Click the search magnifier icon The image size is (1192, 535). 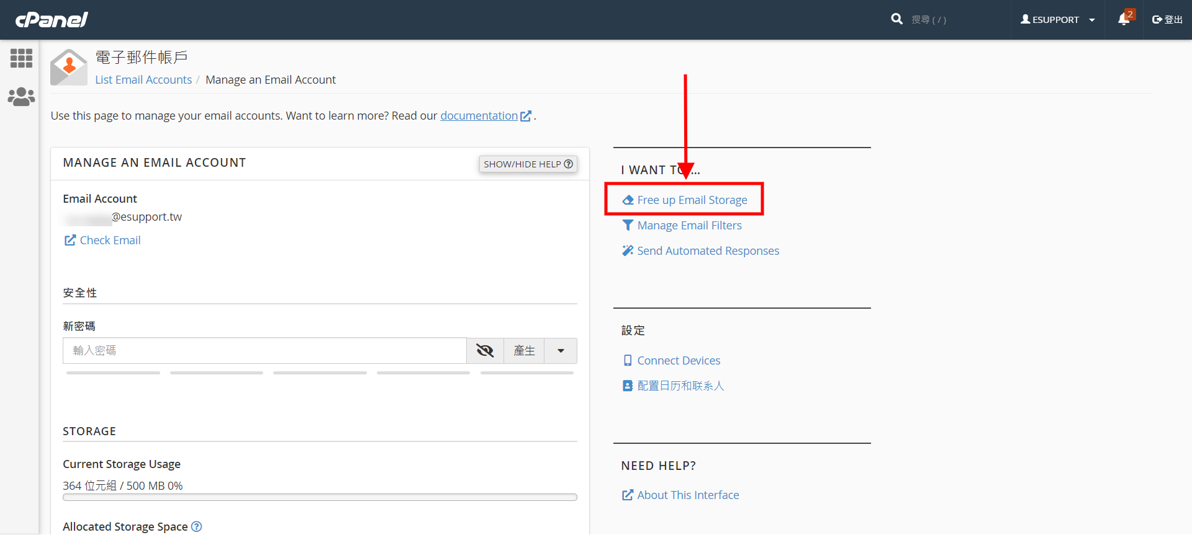896,19
